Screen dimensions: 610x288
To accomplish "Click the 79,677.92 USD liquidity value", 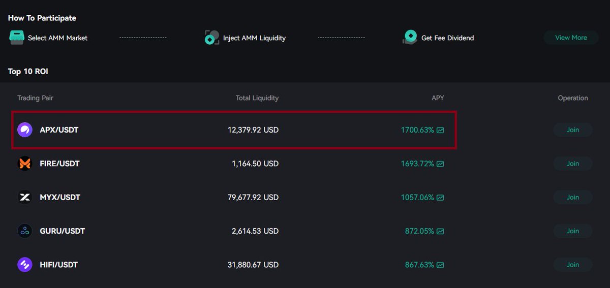I will pos(253,197).
